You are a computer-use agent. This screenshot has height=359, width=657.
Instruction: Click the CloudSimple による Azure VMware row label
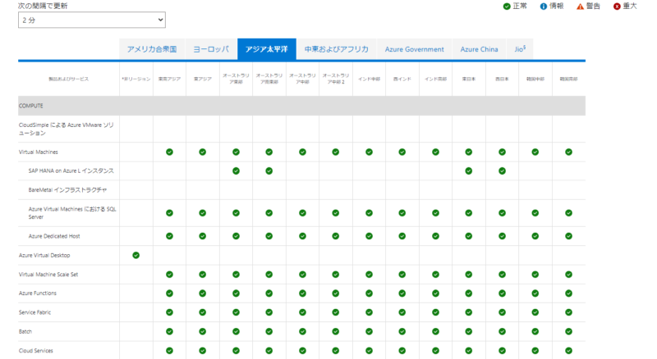point(67,129)
